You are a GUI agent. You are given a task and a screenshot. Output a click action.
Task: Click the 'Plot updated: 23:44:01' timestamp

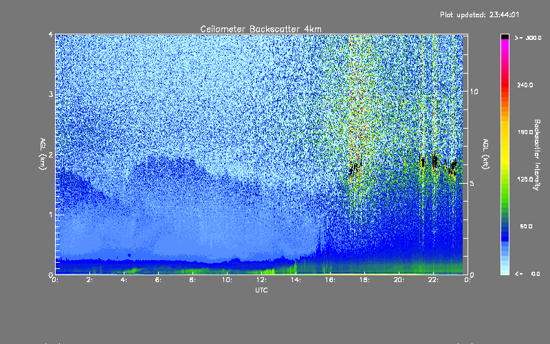point(479,14)
